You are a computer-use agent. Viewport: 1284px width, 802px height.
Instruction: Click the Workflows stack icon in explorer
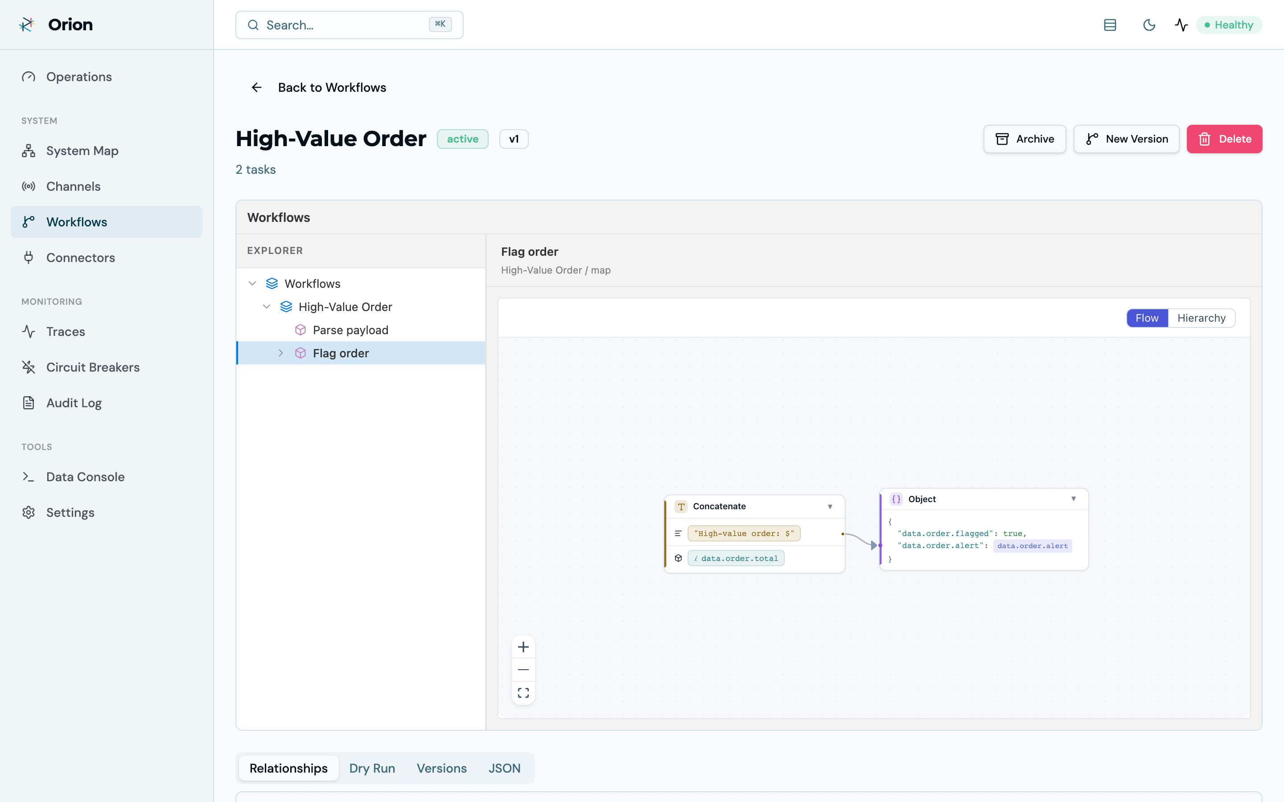(x=272, y=284)
